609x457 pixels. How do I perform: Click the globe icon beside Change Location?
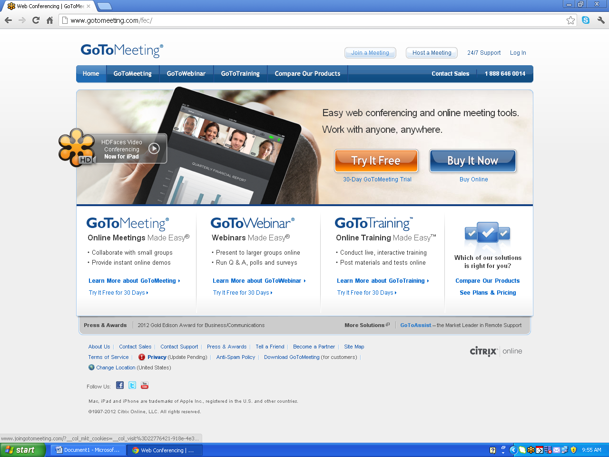tap(91, 368)
